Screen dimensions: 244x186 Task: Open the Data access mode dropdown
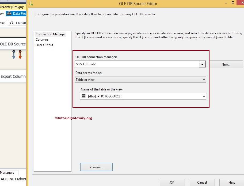pos(204,79)
